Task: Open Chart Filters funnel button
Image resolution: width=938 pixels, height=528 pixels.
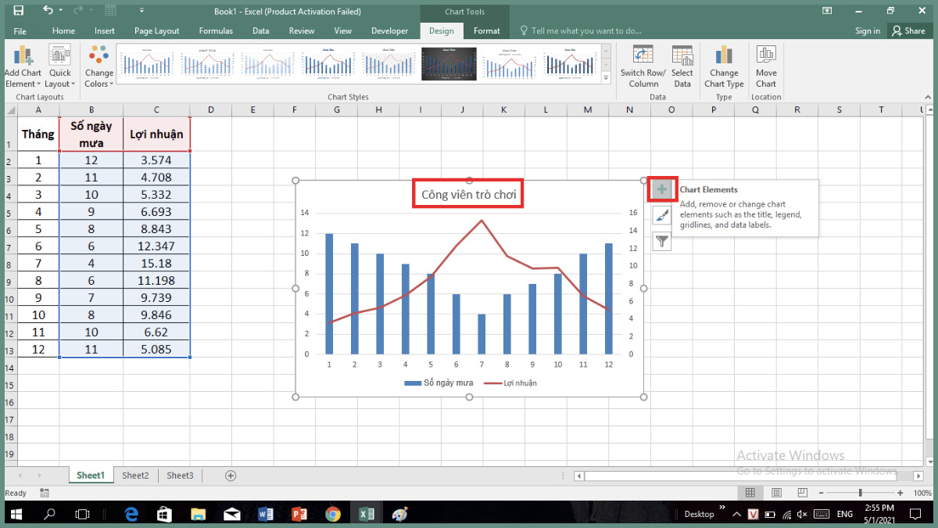Action: coord(661,241)
